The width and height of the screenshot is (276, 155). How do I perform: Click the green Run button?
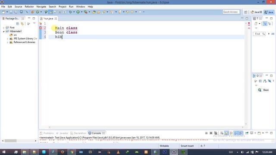click(x=78, y=12)
